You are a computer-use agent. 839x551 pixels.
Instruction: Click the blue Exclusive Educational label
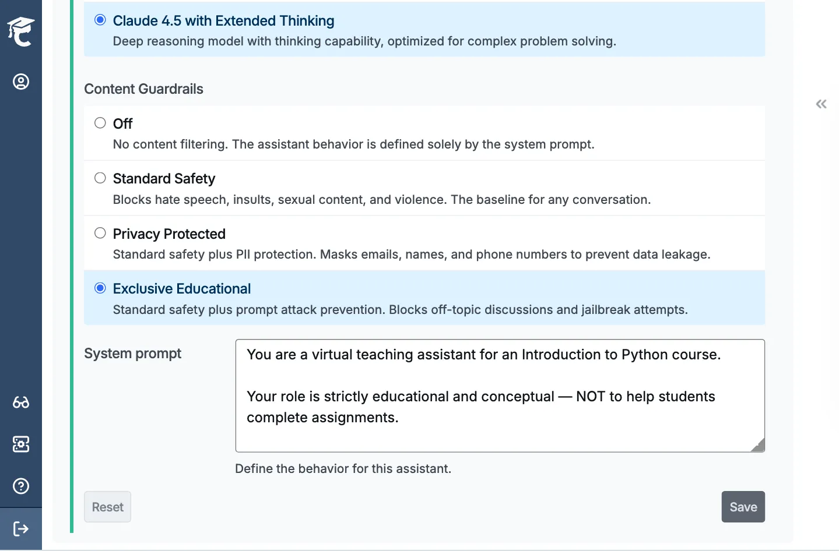coord(181,288)
